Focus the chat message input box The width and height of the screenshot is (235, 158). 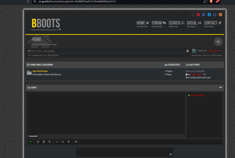(x=125, y=152)
